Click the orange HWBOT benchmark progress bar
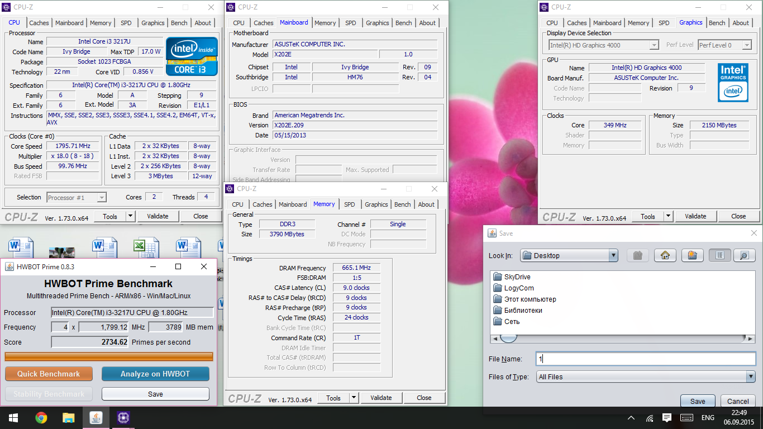The image size is (763, 429). pos(109,356)
